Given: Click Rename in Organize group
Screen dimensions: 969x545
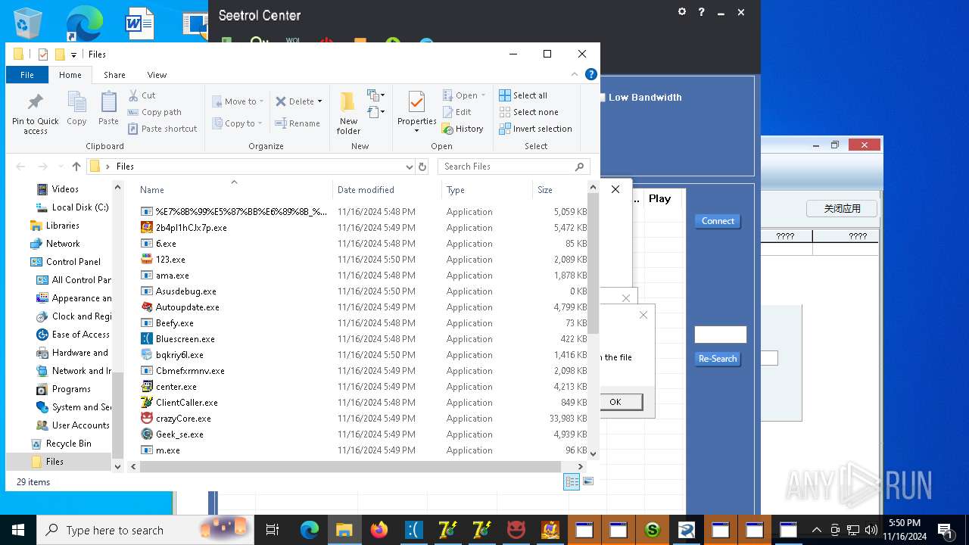Looking at the screenshot, I should coord(298,123).
